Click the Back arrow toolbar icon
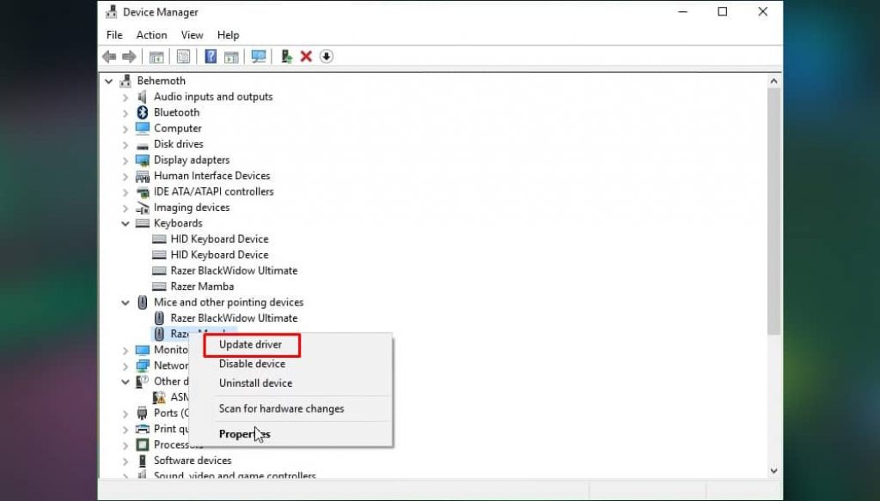The height and width of the screenshot is (501, 880). click(109, 57)
